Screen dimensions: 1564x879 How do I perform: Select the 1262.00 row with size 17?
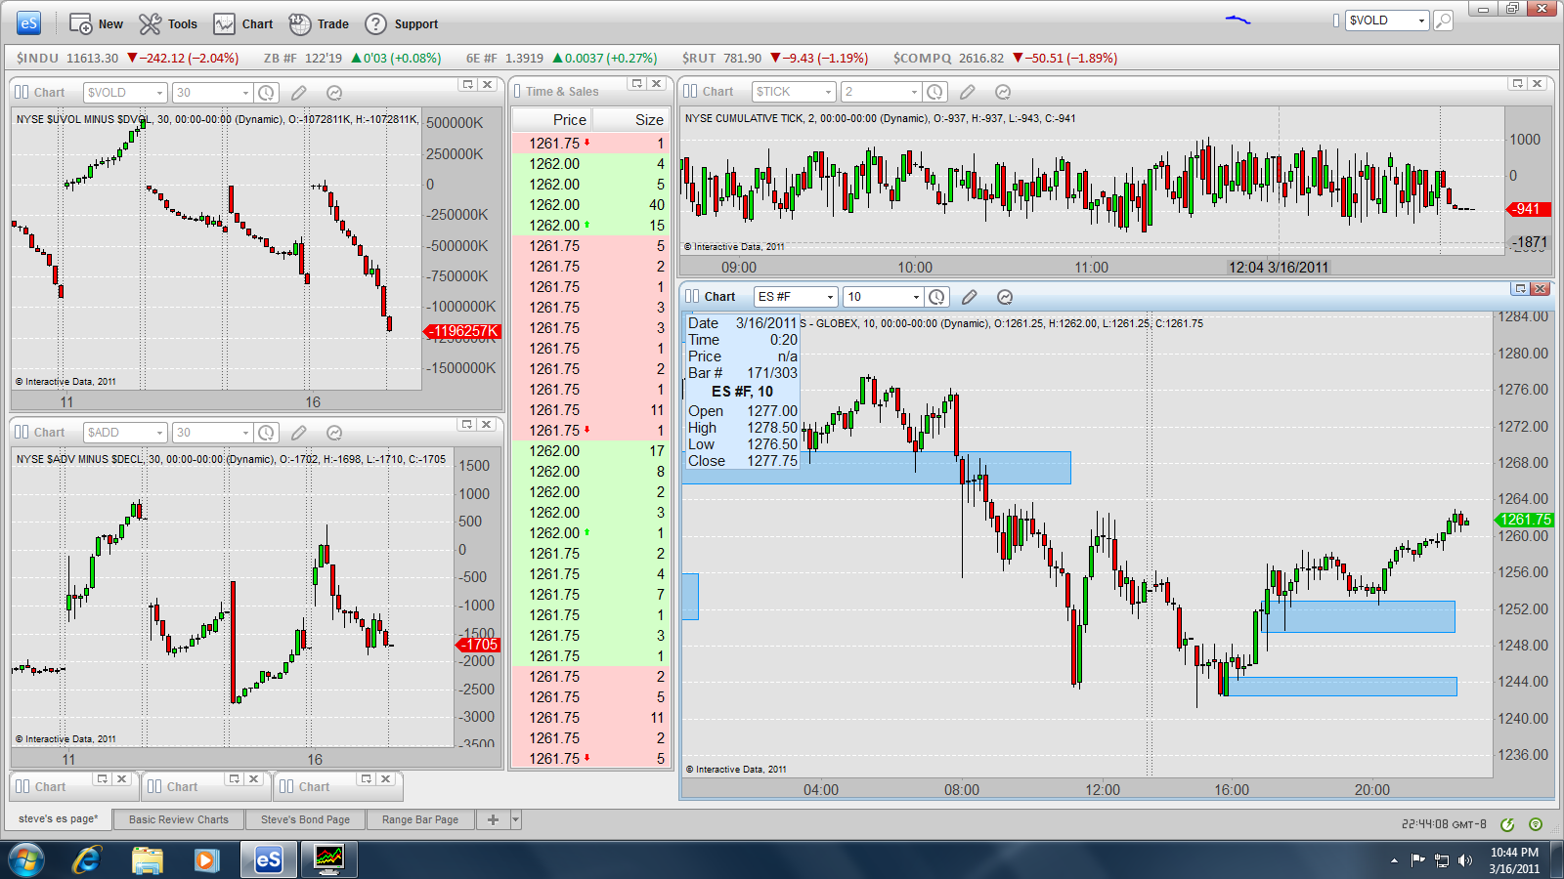coord(590,451)
